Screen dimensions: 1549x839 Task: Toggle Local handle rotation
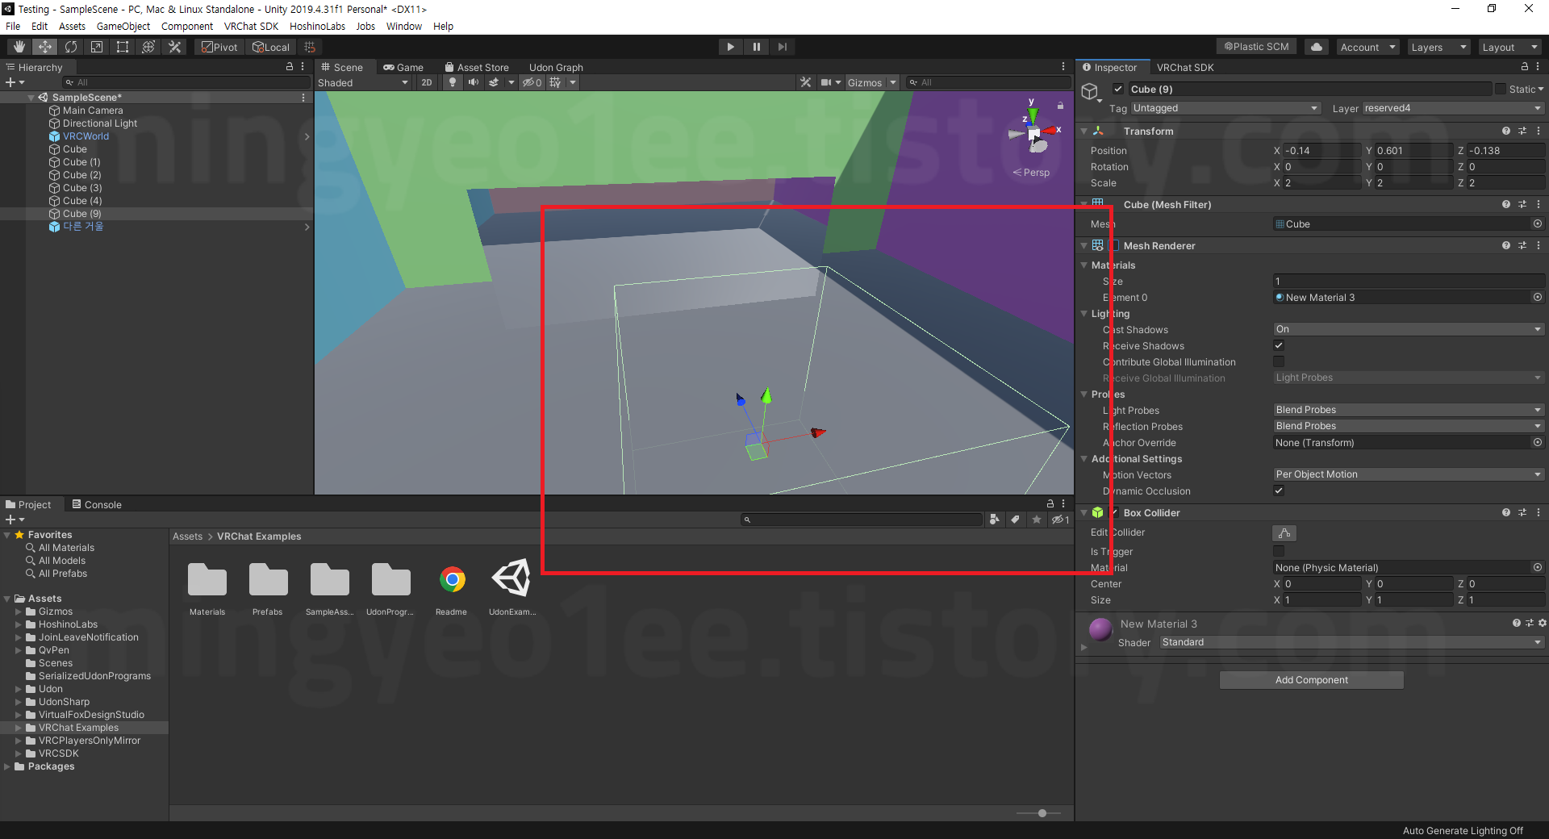(270, 47)
